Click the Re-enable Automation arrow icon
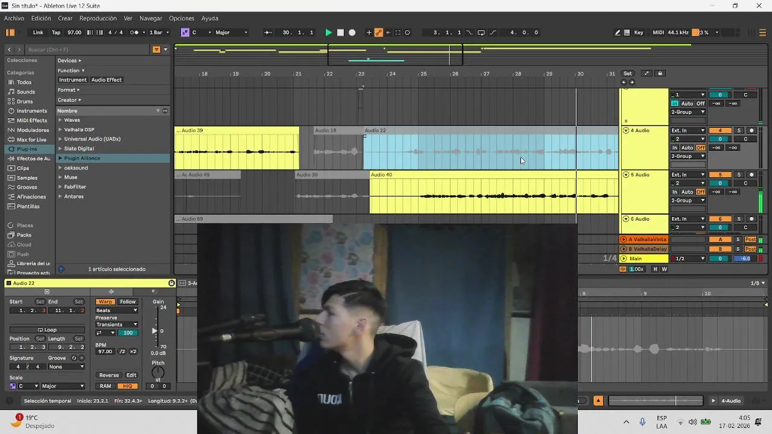 388,33
